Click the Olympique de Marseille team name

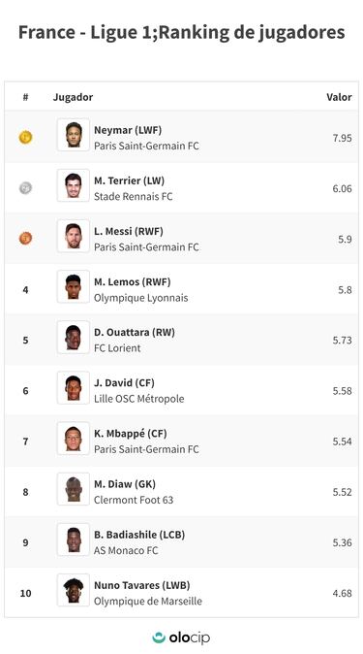point(148,602)
